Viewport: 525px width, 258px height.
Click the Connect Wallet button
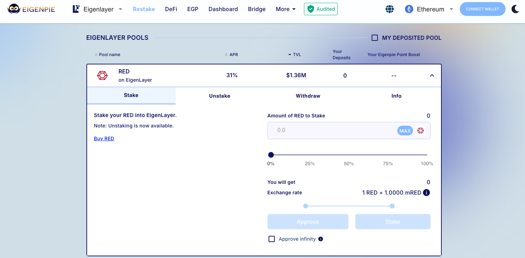point(482,9)
